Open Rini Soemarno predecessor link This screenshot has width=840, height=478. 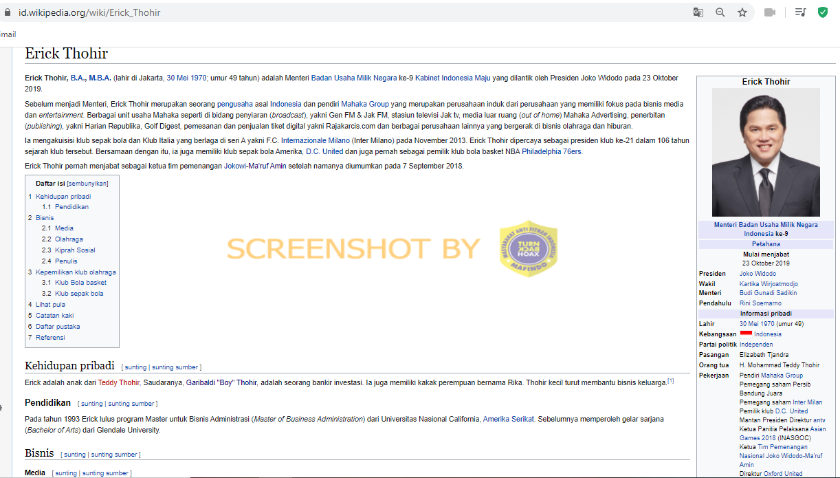click(760, 303)
